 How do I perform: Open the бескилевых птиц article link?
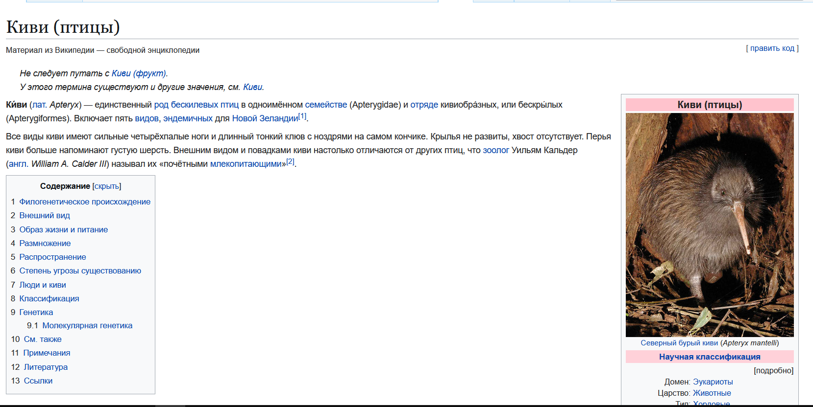[x=205, y=105]
